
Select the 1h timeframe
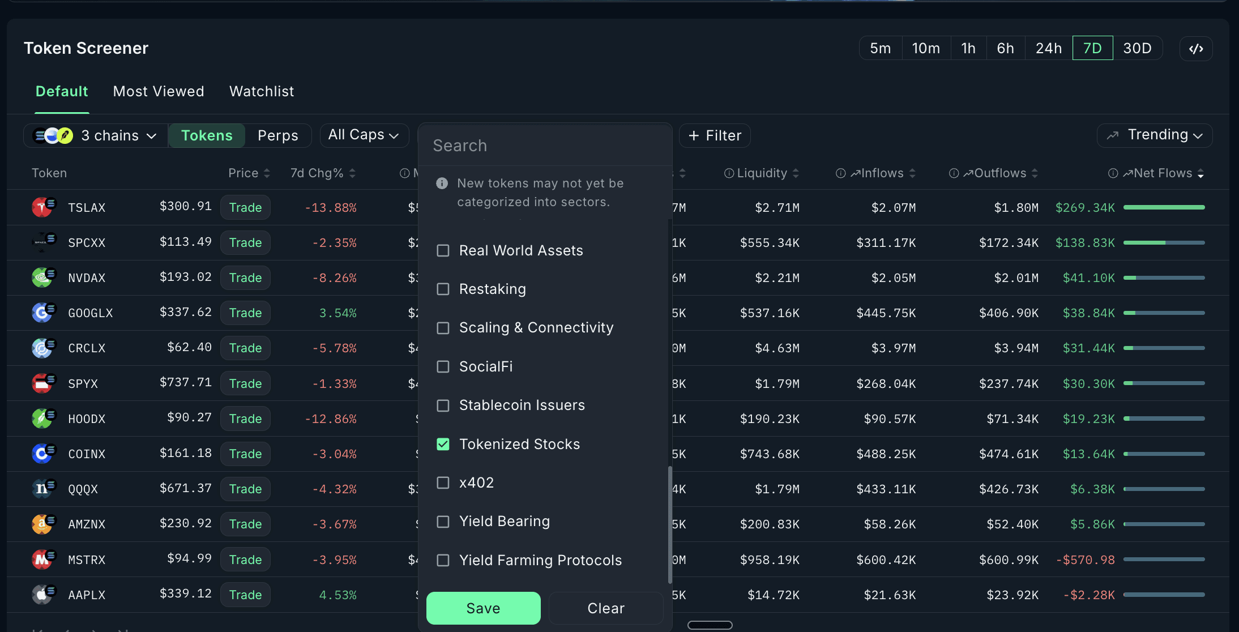968,49
